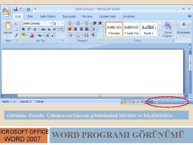Switch to Print Layout view
This screenshot has width=193, height=145.
tap(124, 102)
